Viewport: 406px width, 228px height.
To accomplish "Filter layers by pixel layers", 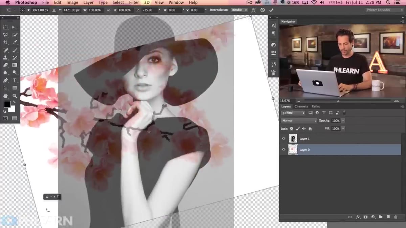I will coord(310,113).
